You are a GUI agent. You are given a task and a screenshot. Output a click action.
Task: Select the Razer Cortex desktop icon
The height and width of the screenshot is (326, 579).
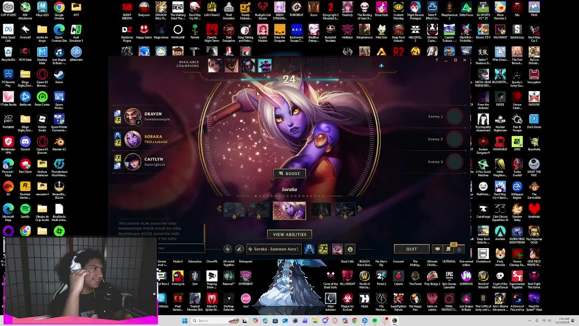pyautogui.click(x=42, y=99)
